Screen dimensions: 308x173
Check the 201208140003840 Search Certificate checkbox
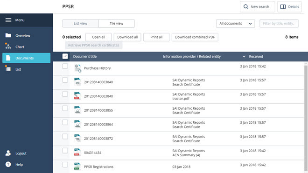tap(65, 80)
